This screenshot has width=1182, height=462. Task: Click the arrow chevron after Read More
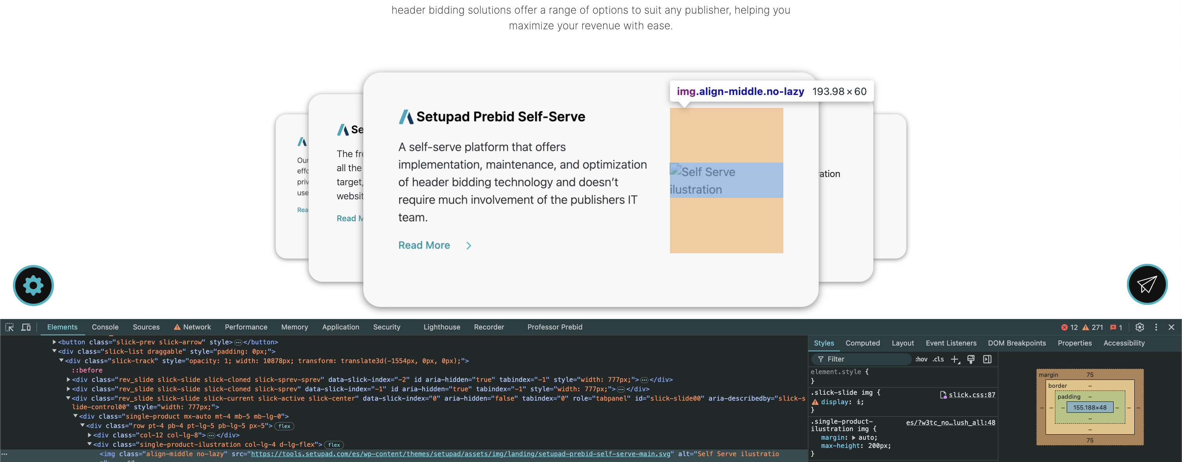pyautogui.click(x=469, y=245)
